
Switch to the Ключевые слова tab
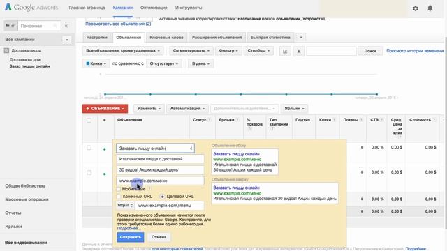[x=166, y=37]
